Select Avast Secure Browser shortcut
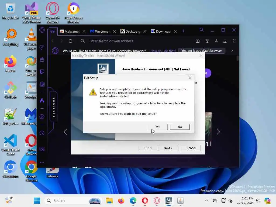 pos(73,13)
